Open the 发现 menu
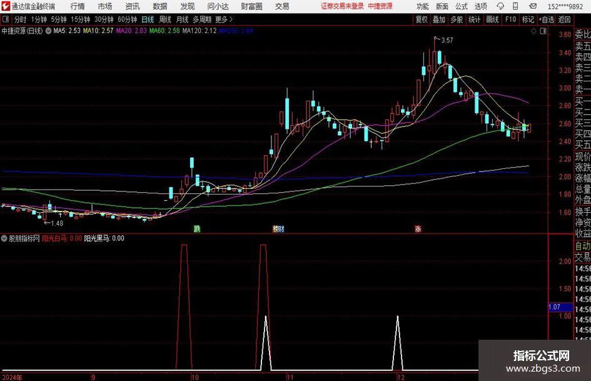Screen dimensions: 591x381 click(188, 6)
